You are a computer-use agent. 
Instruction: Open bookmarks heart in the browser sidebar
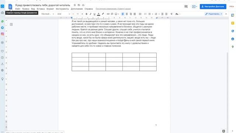pos(2,51)
